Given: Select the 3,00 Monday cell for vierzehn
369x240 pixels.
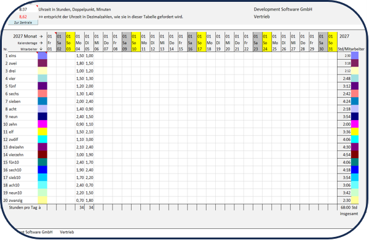Looking at the screenshot, I should 80,154.
